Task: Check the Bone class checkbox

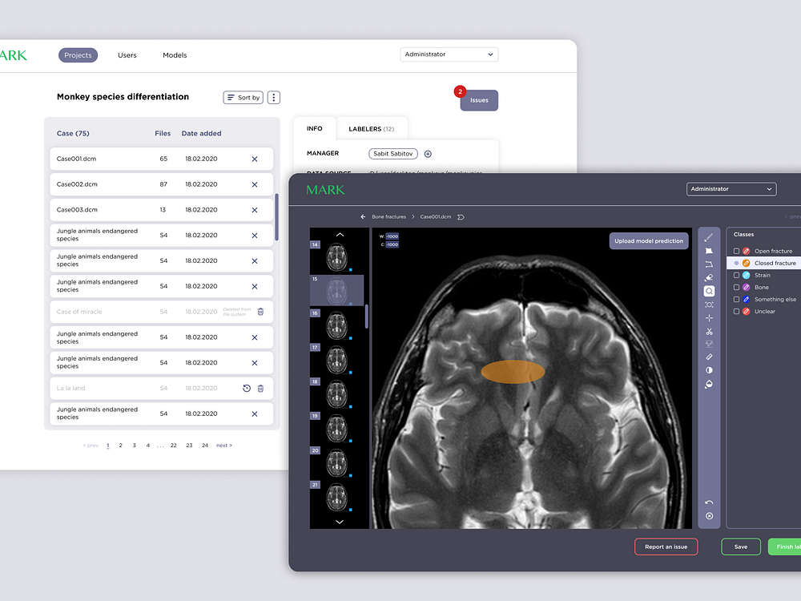Action: tap(736, 287)
